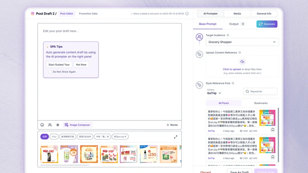Click the post draft text editing area
The height and width of the screenshot is (173, 308).
(x=110, y=72)
